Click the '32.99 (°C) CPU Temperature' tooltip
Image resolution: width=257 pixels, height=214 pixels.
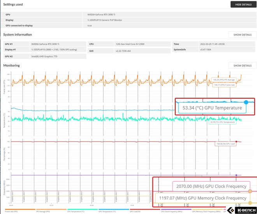[222, 122]
